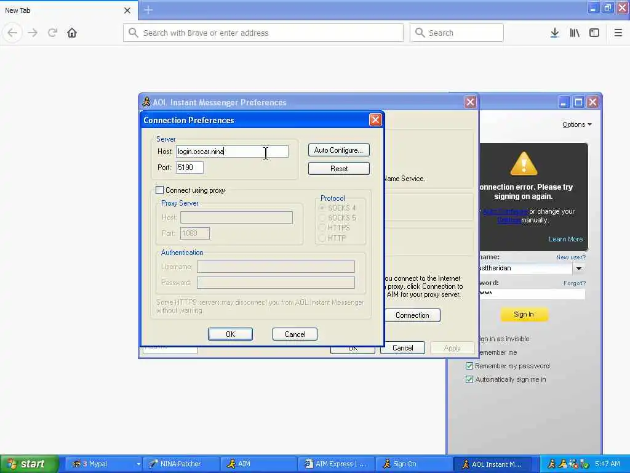Focus the browser Search box

(457, 33)
